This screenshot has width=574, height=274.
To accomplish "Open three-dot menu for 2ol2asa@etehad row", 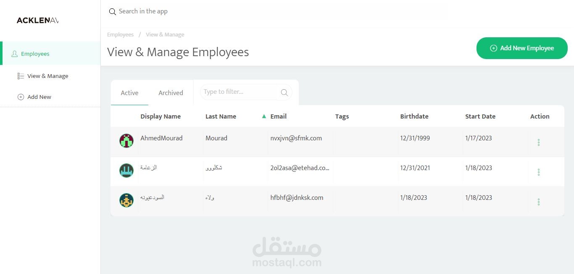I will click(539, 172).
